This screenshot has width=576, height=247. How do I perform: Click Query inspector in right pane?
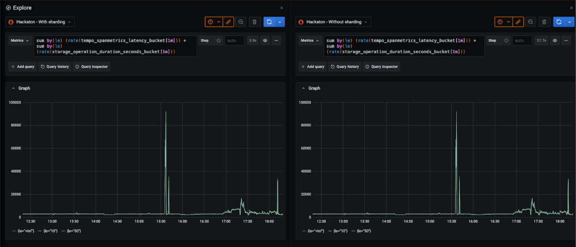pos(382,67)
